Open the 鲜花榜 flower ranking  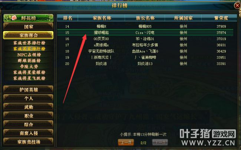pos(29,18)
